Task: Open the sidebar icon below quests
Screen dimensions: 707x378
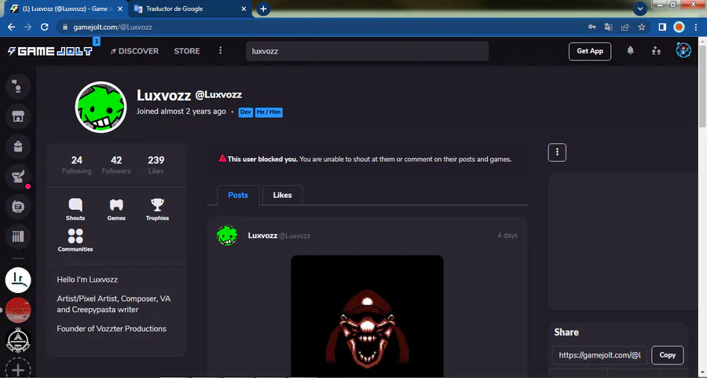Action: (18, 207)
